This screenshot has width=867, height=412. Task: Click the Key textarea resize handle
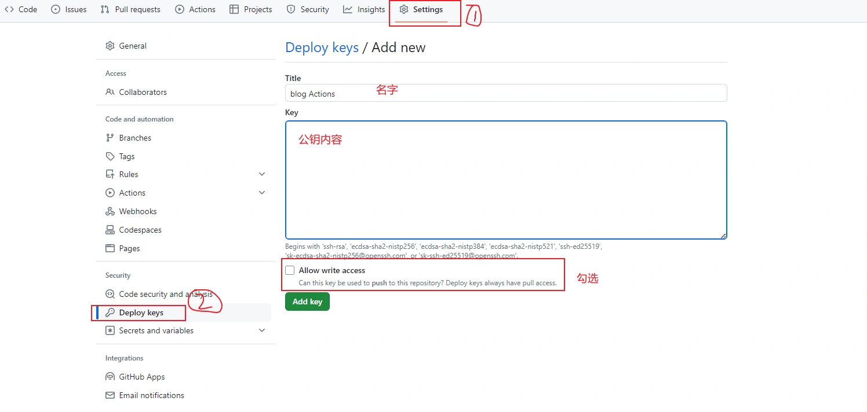tap(723, 236)
